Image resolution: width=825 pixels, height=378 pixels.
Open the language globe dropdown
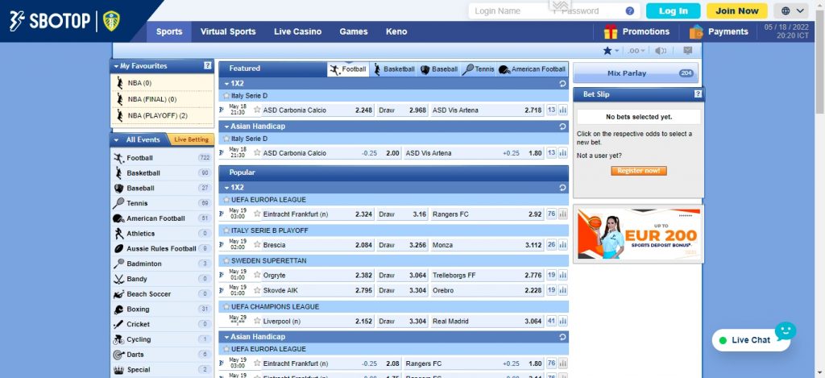point(791,11)
